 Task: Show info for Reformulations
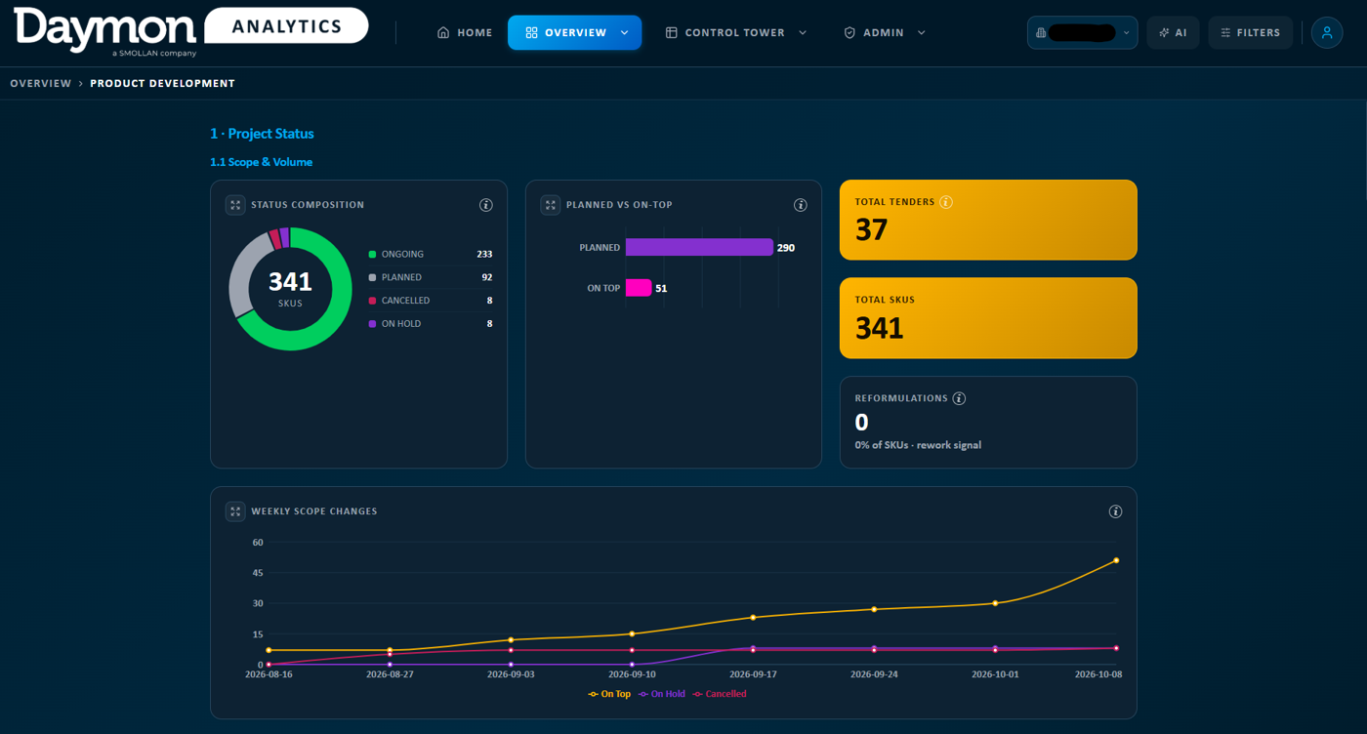(x=959, y=398)
